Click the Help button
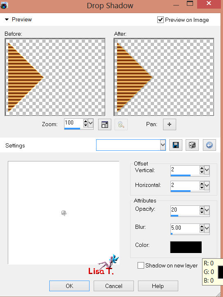 (x=158, y=286)
